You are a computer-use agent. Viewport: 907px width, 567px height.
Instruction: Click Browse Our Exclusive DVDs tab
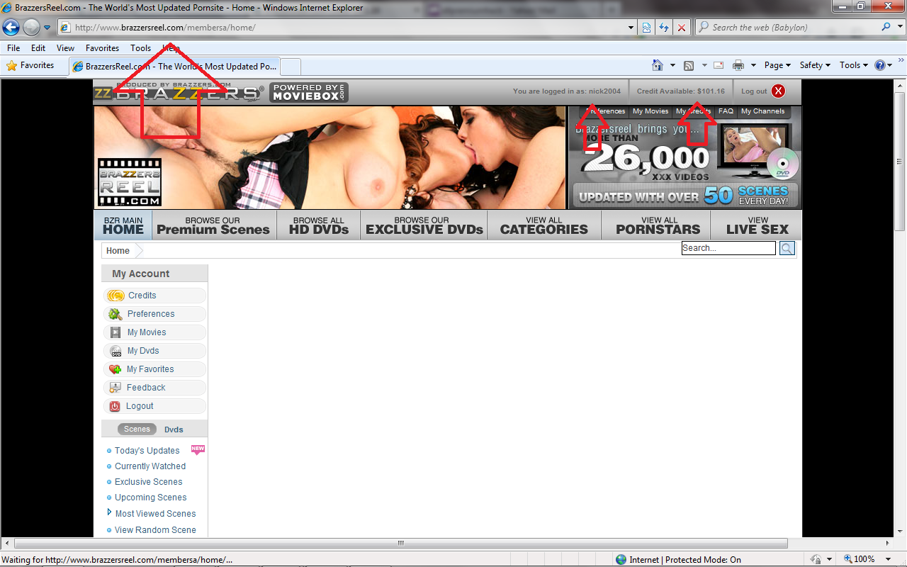click(424, 225)
